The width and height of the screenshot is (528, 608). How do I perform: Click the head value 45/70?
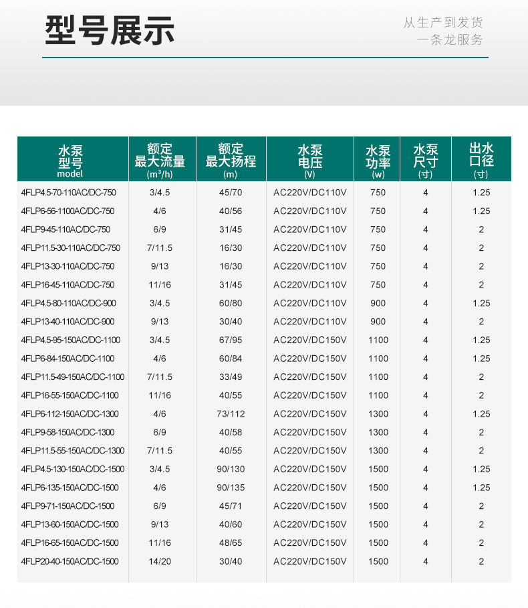pos(231,193)
